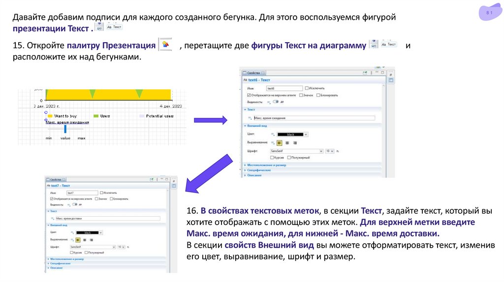Click blue slider handle on the diagram
Screen dimensions: 504x282
click(65, 129)
